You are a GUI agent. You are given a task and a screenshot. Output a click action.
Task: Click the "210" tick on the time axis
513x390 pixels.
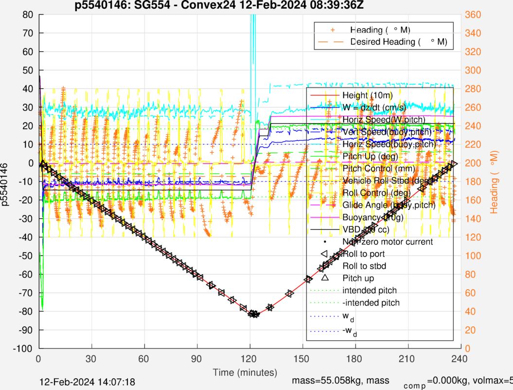click(407, 359)
